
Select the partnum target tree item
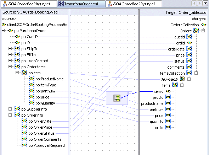(x=157, y=109)
